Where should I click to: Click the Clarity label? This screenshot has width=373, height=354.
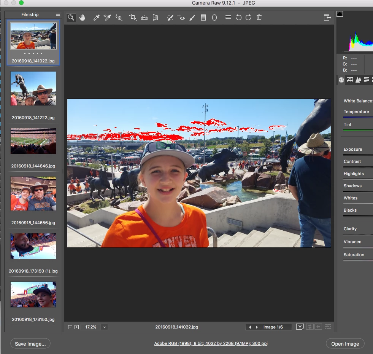coord(350,229)
